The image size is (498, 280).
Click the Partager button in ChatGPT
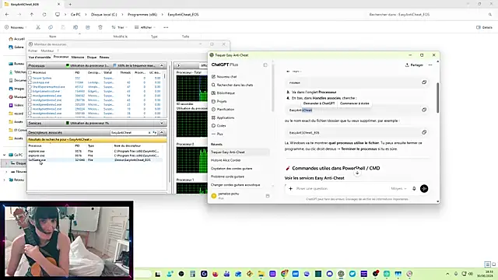pos(414,65)
